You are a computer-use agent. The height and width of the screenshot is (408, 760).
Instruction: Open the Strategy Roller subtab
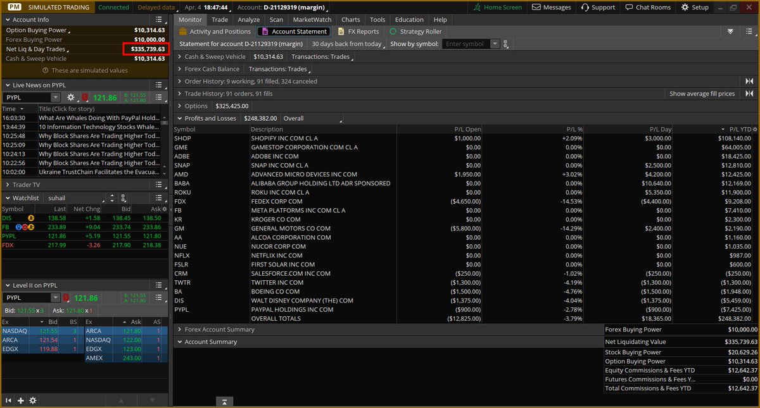coord(415,32)
